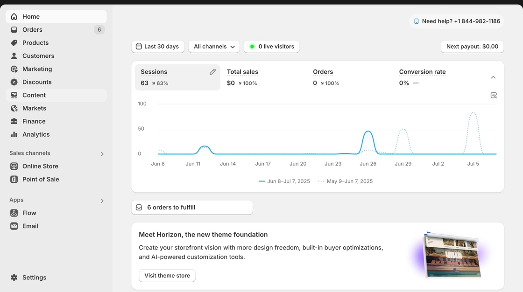Click the Marketing target icon
This screenshot has width=523, height=292.
tap(14, 69)
